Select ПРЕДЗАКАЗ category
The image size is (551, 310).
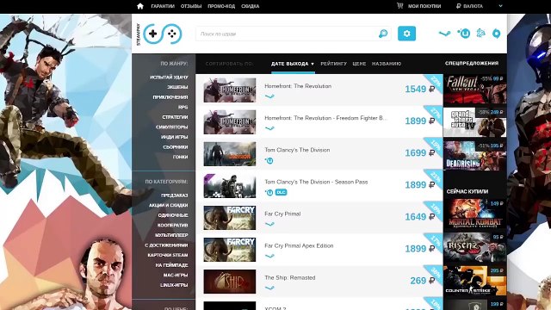point(175,195)
